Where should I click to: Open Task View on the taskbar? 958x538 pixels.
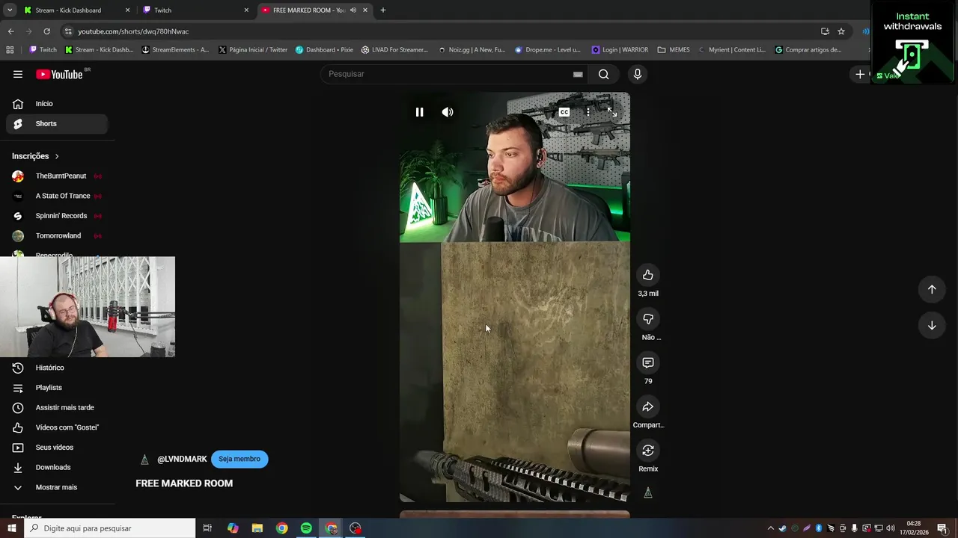tap(207, 528)
